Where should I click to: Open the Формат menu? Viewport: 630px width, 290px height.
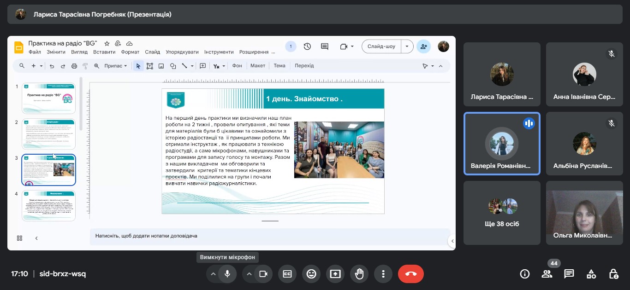click(x=130, y=52)
